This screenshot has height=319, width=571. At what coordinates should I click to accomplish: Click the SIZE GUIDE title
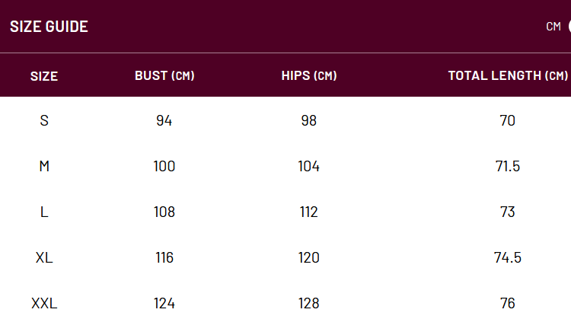(x=49, y=27)
